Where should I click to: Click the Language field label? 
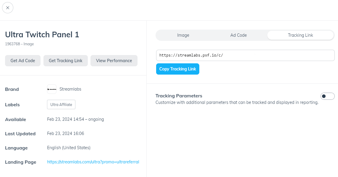click(x=16, y=148)
